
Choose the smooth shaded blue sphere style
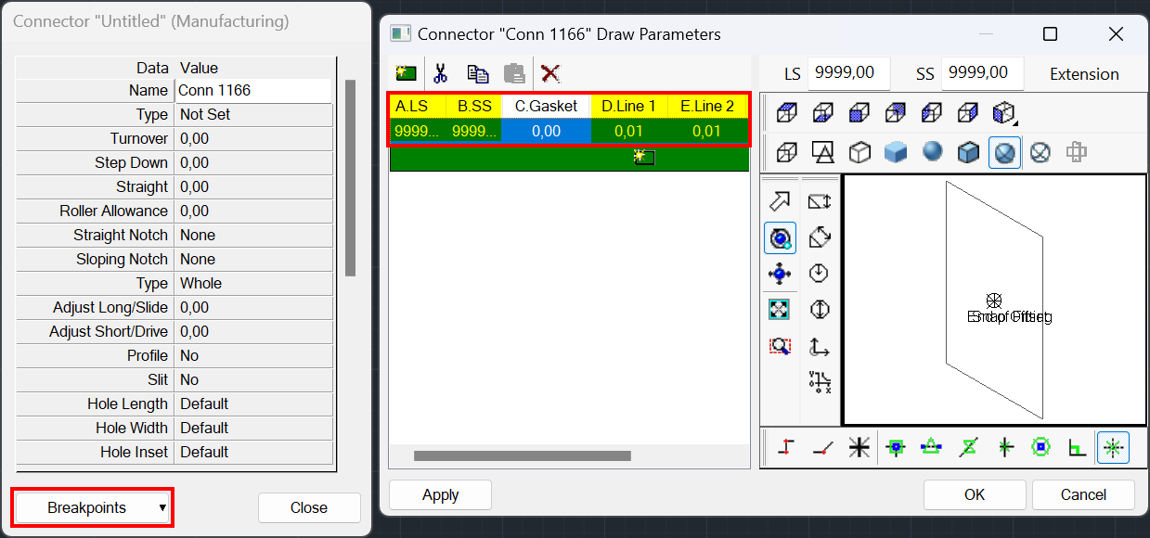(x=932, y=151)
